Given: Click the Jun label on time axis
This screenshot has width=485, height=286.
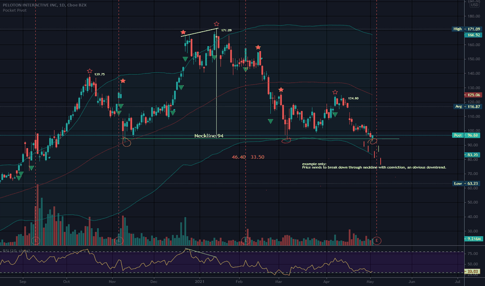Looking at the screenshot, I should [x=412, y=282].
